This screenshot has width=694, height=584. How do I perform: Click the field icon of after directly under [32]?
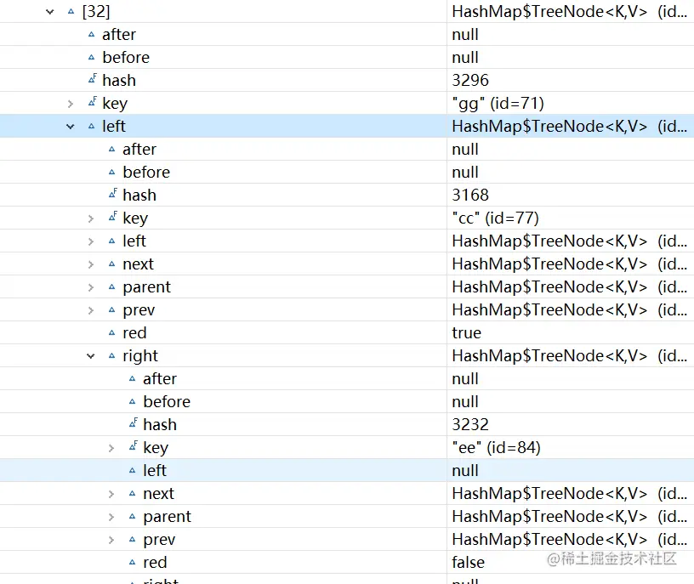91,35
